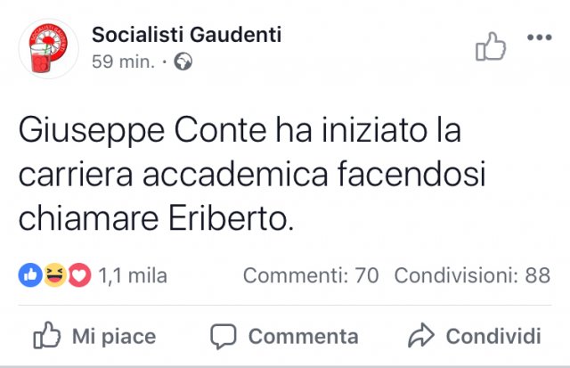
Task: Like the page with the top thumbs-up icon
Action: pos(491,46)
